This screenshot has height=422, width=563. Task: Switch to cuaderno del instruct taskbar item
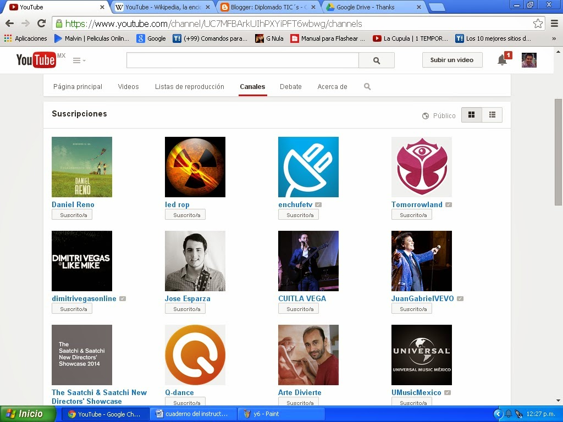[x=192, y=414]
